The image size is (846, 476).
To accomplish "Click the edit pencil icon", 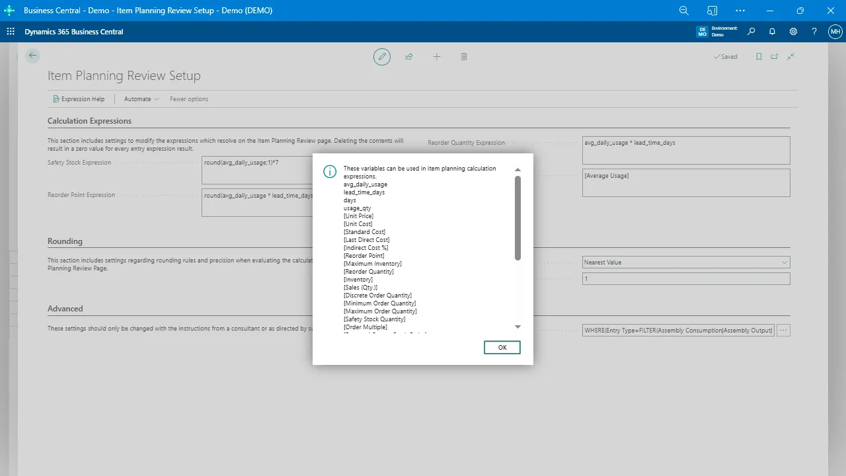I will [x=381, y=57].
